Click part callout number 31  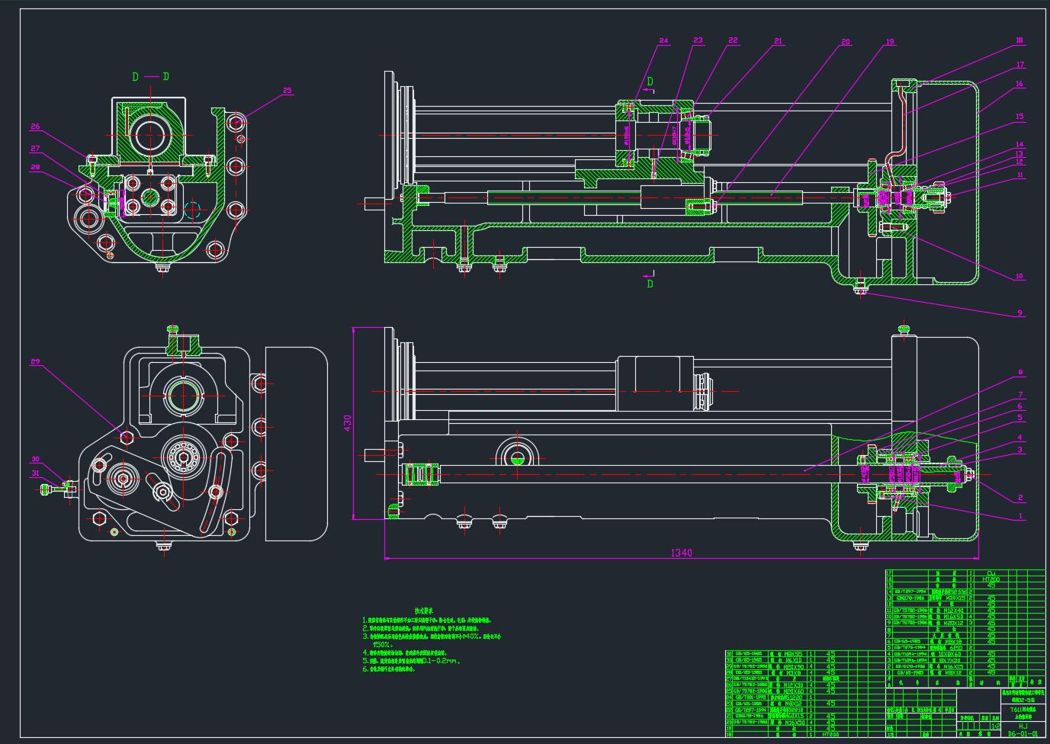(35, 473)
